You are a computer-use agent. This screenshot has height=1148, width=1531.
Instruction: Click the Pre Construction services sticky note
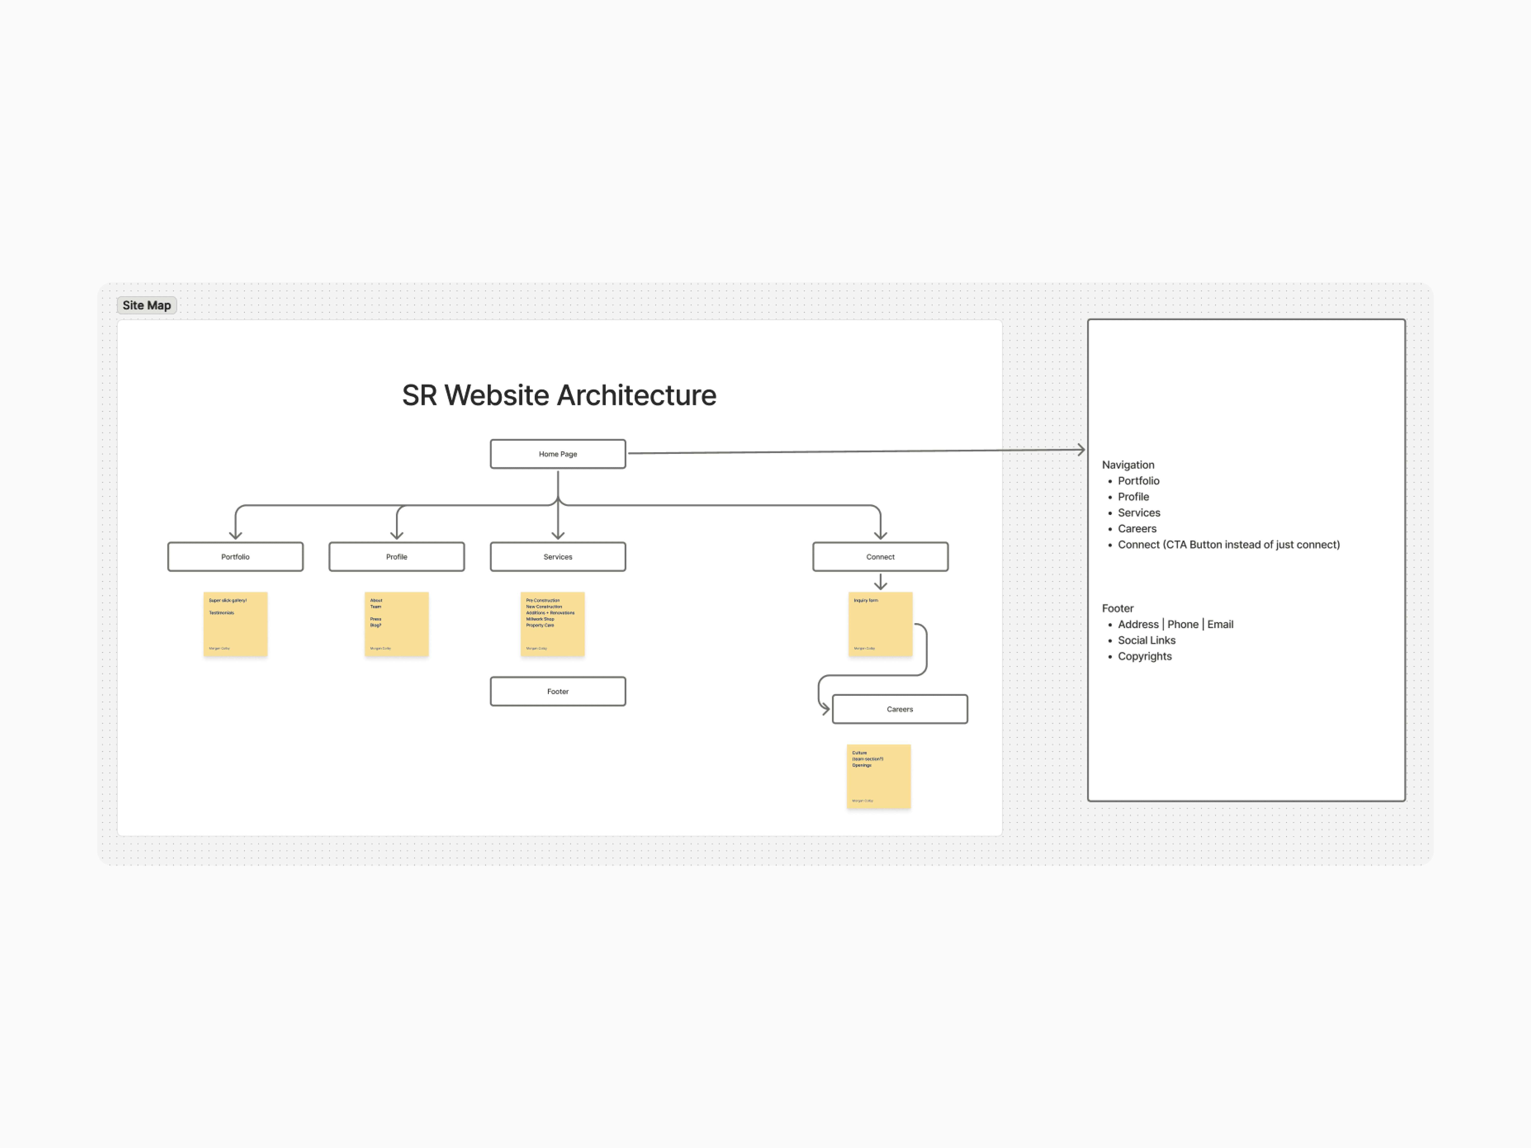click(552, 624)
